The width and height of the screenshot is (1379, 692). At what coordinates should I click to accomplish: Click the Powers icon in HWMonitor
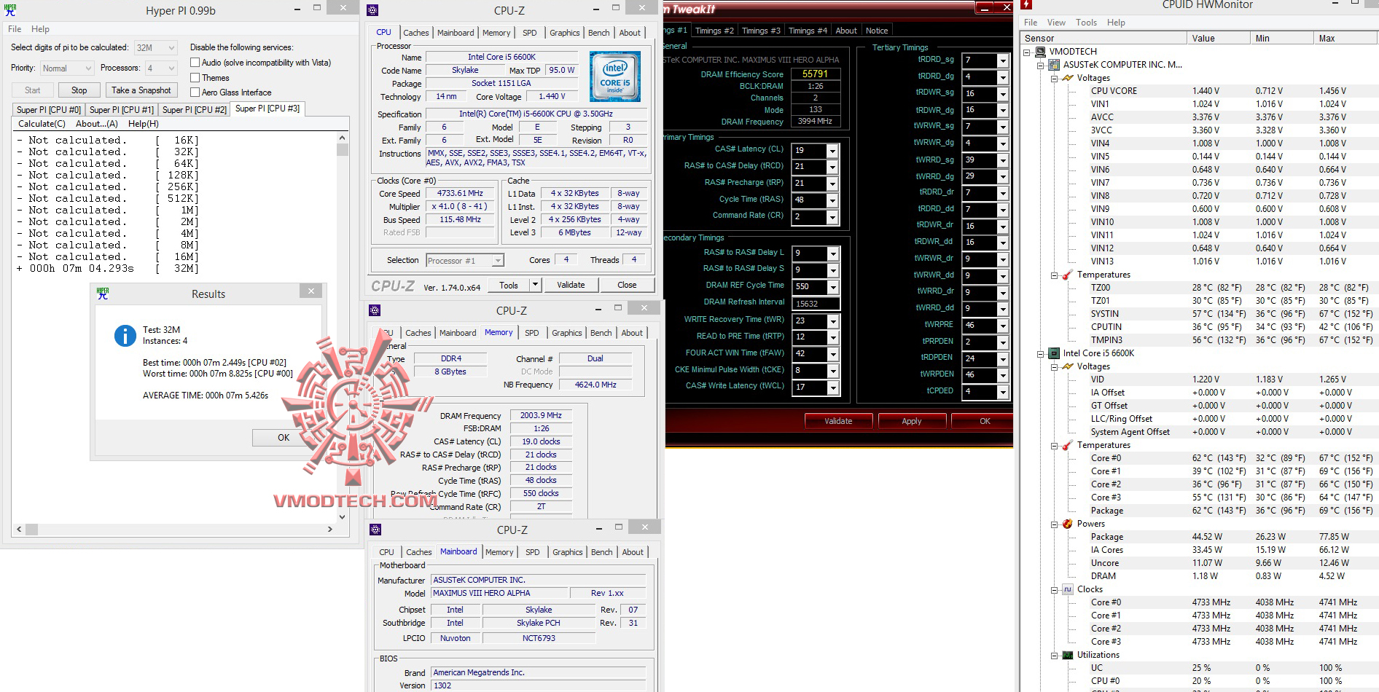click(x=1067, y=524)
